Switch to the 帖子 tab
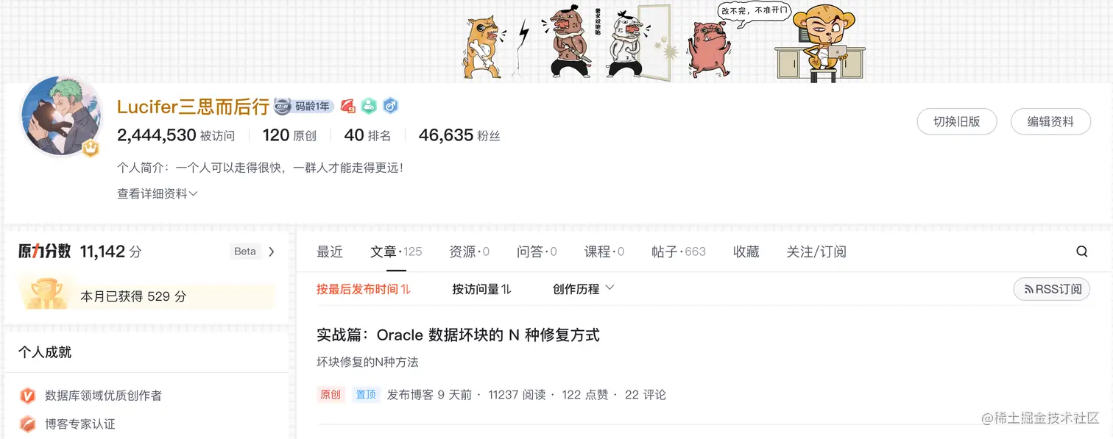Image resolution: width=1113 pixels, height=439 pixels. tap(678, 251)
